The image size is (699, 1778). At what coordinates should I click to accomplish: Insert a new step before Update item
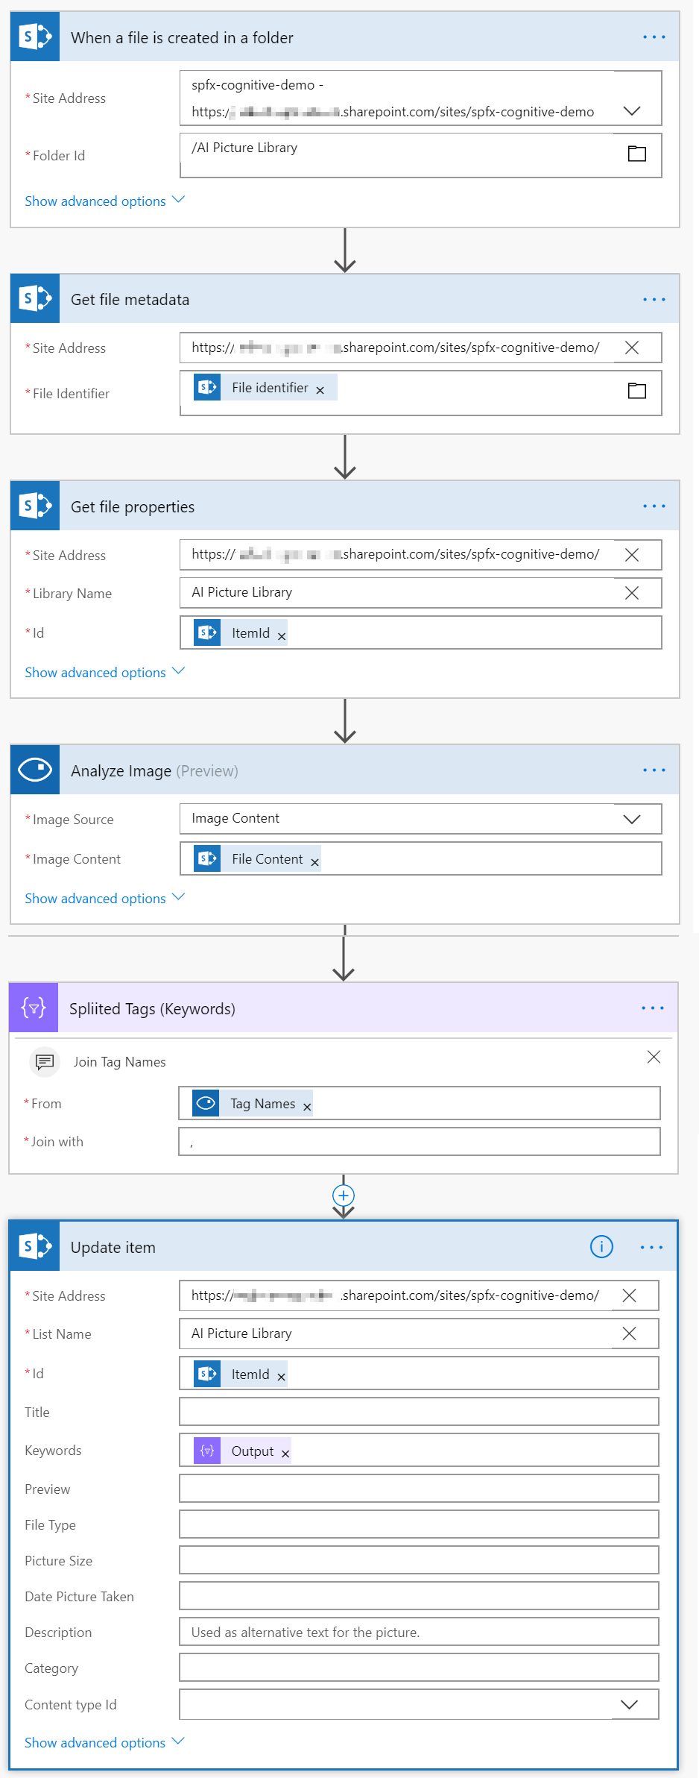point(343,1196)
